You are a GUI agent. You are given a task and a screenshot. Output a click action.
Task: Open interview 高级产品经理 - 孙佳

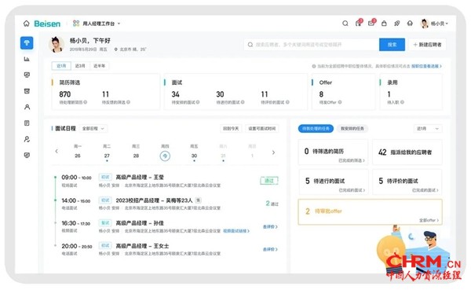pos(140,223)
